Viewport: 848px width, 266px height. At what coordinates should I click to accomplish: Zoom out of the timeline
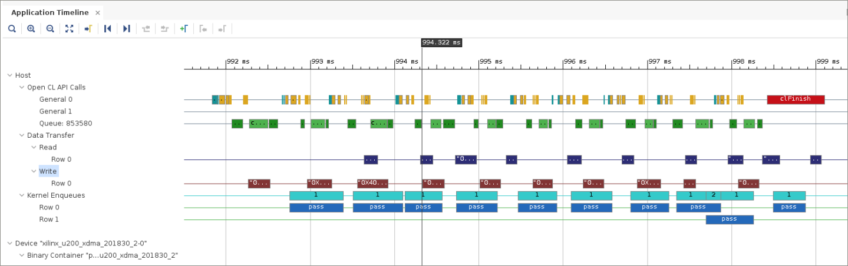(50, 28)
